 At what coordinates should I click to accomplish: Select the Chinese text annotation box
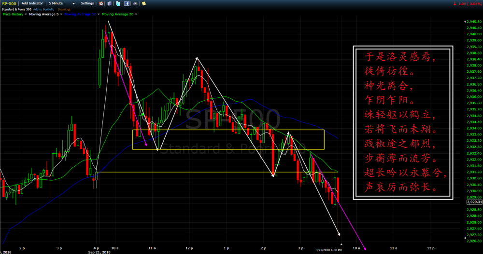pos(405,123)
